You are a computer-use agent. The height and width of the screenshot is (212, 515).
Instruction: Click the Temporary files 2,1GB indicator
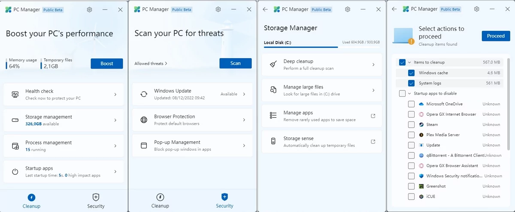57,63
